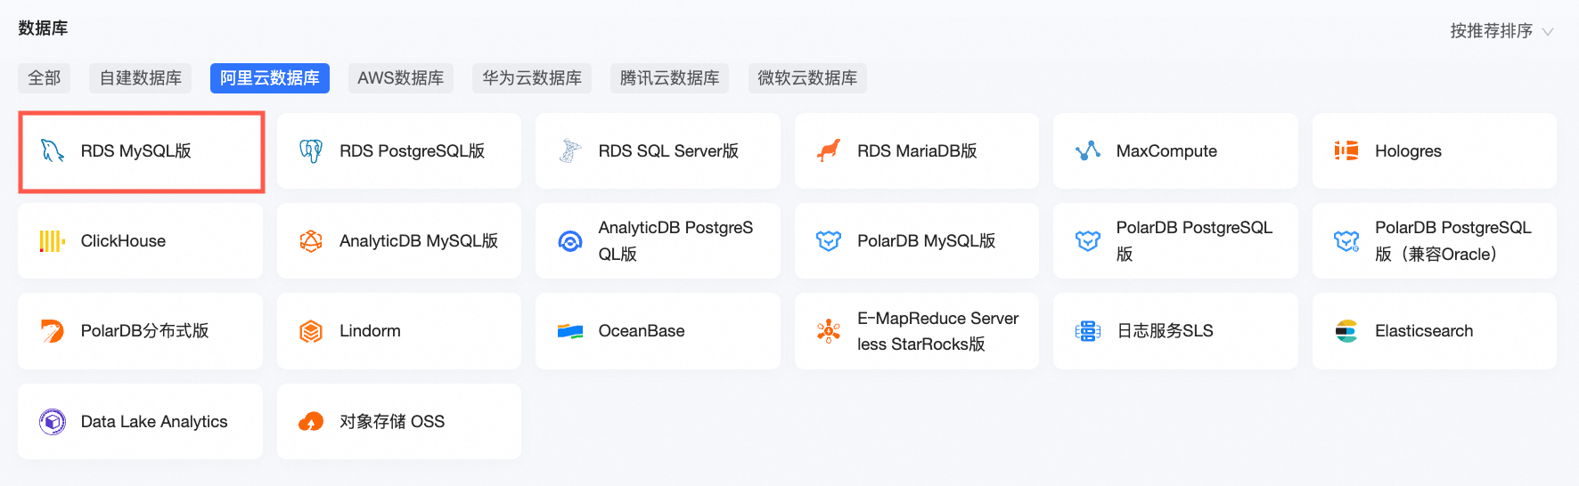Select the Elasticsearch label
The width and height of the screenshot is (1579, 486).
pyautogui.click(x=1425, y=331)
